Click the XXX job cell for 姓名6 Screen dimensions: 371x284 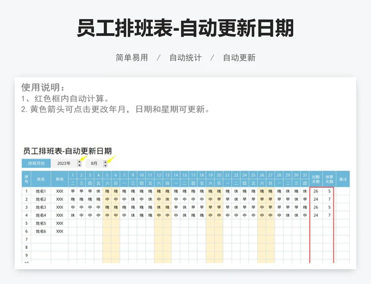(59, 232)
